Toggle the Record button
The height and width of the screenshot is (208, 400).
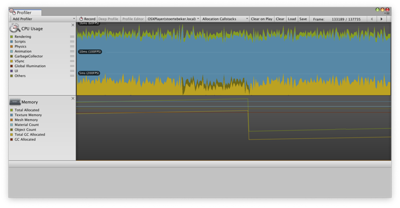87,19
